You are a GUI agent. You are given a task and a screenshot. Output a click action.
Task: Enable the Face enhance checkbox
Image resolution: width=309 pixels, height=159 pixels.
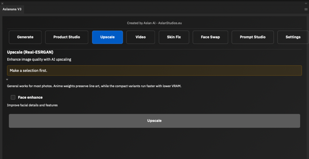[x=13, y=97]
